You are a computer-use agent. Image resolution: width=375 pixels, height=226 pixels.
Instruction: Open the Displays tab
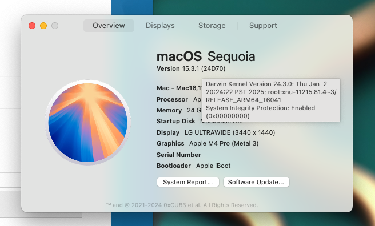pyautogui.click(x=160, y=26)
